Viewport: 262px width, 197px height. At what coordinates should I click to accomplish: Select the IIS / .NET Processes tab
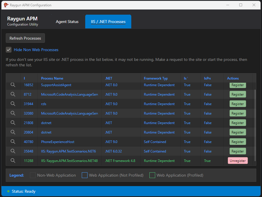pyautogui.click(x=108, y=22)
